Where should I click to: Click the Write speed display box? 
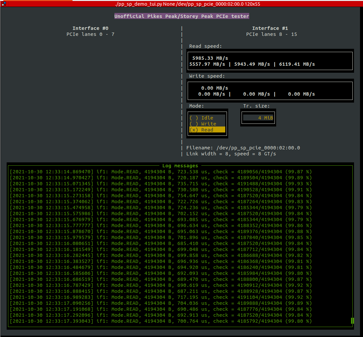[x=270, y=91]
